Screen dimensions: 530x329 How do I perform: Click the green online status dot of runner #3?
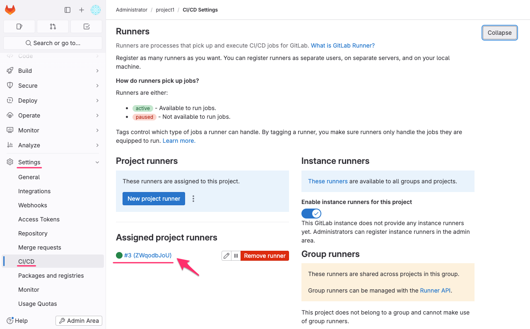(119, 255)
